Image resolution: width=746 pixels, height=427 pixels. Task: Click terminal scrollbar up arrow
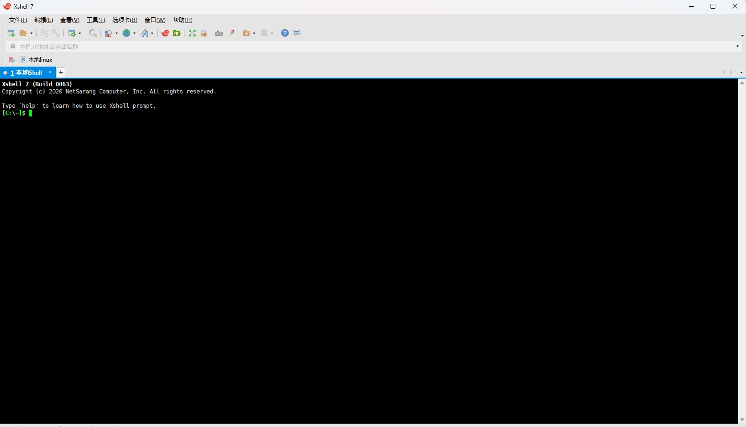[742, 83]
